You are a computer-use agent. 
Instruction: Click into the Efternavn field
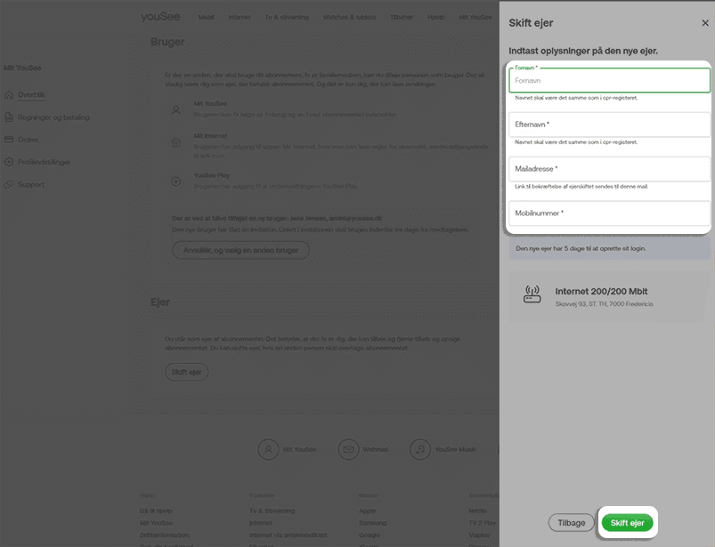[x=609, y=125]
